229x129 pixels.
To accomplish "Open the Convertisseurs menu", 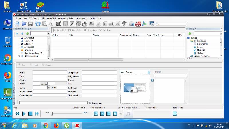I will [x=81, y=18].
